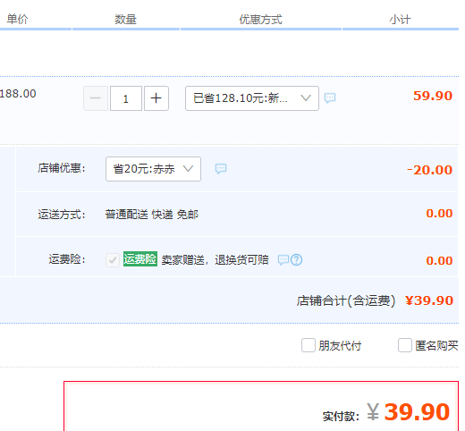Click the 小计 column header
The width and height of the screenshot is (465, 431).
(x=400, y=20)
